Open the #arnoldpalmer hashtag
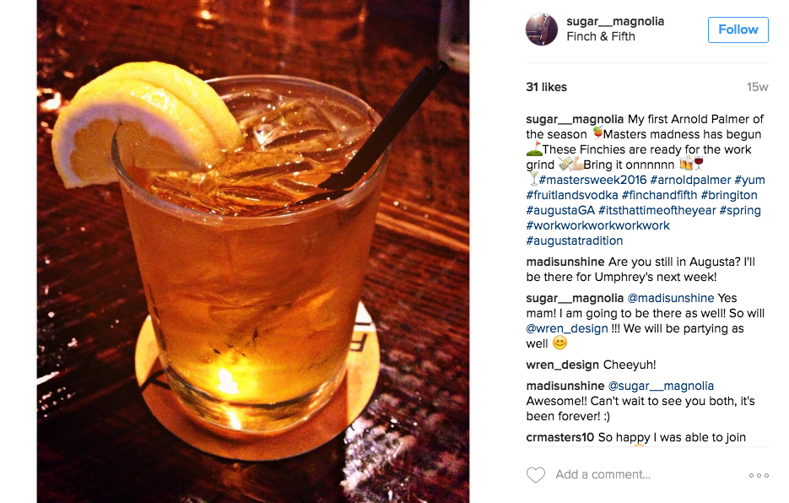 click(x=690, y=181)
